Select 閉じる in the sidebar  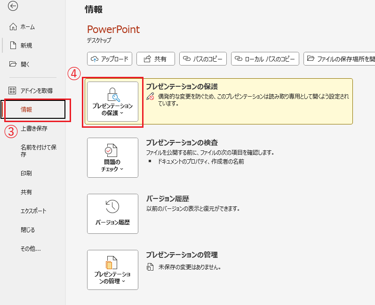point(28,230)
